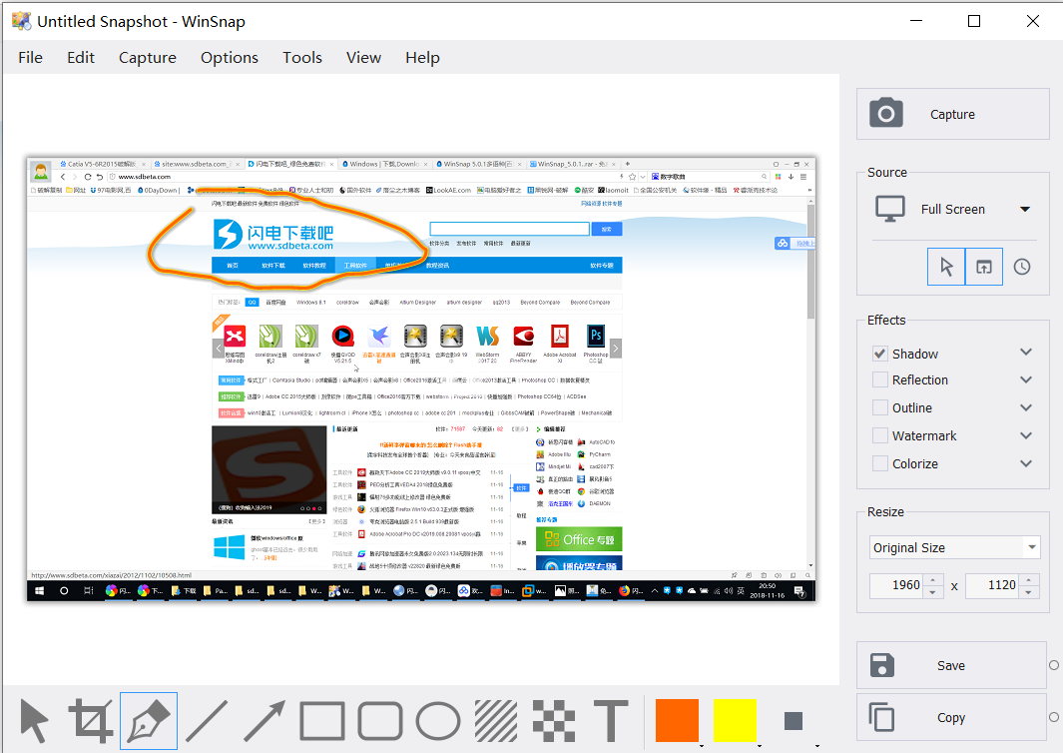Toggle the window capture option icon
The height and width of the screenshot is (753, 1063).
pyautogui.click(x=984, y=267)
